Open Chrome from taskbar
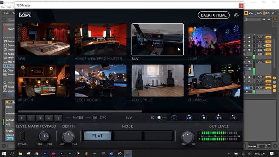This screenshot has width=279, height=157. [37, 154]
